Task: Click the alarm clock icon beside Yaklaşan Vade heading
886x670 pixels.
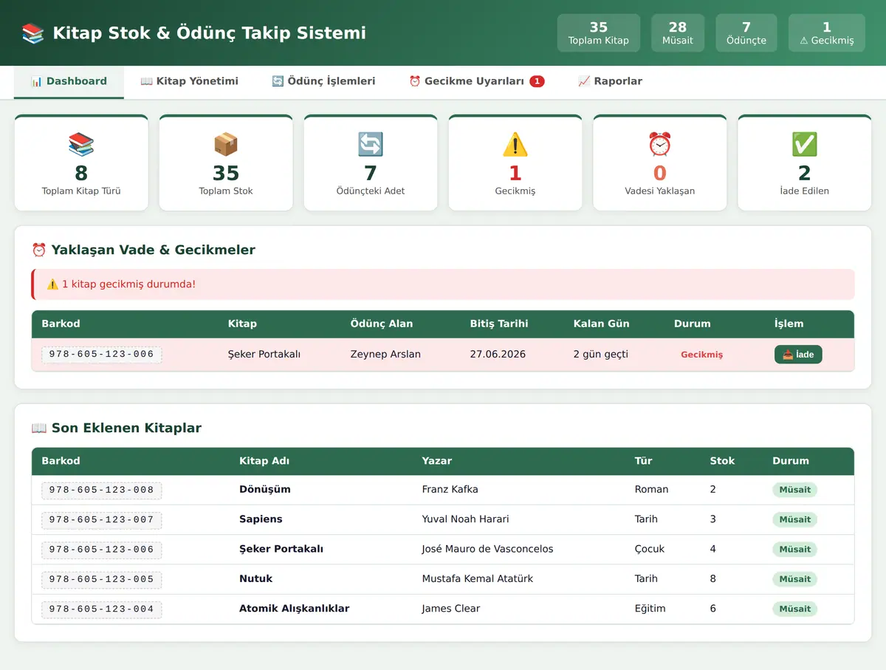Action: coord(39,250)
